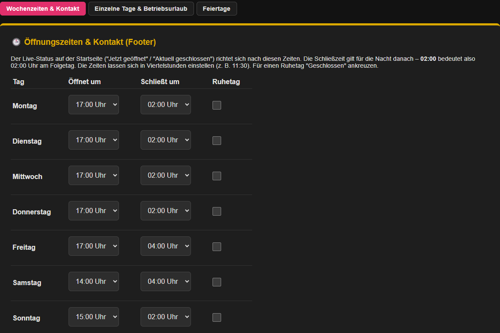Set Samstag as Ruhetag
The width and height of the screenshot is (500, 333).
(217, 282)
